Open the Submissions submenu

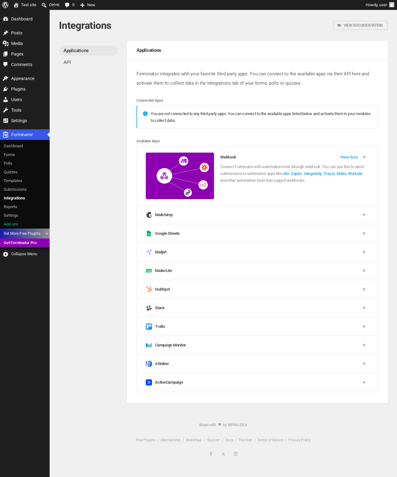click(x=25, y=189)
